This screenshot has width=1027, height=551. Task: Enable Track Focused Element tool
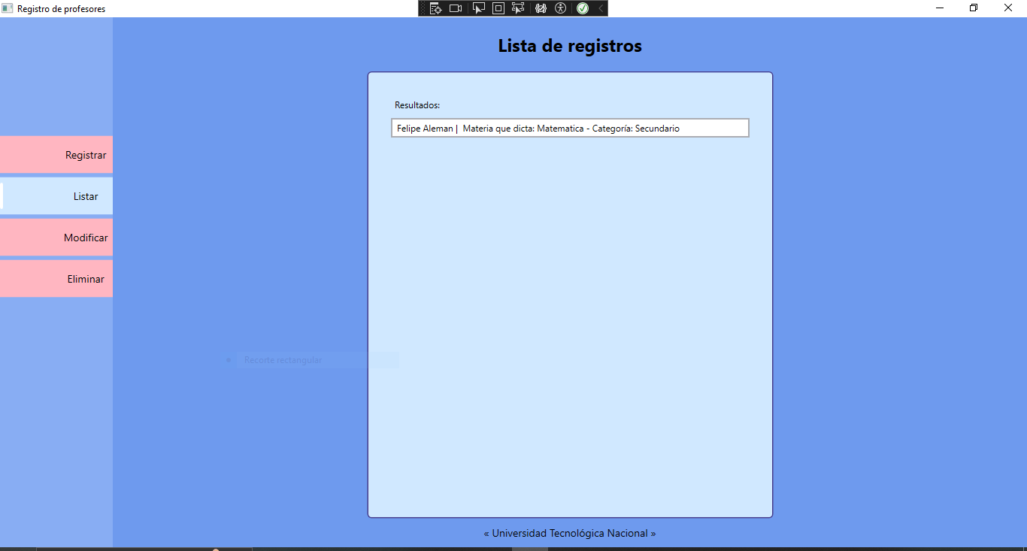click(x=518, y=8)
